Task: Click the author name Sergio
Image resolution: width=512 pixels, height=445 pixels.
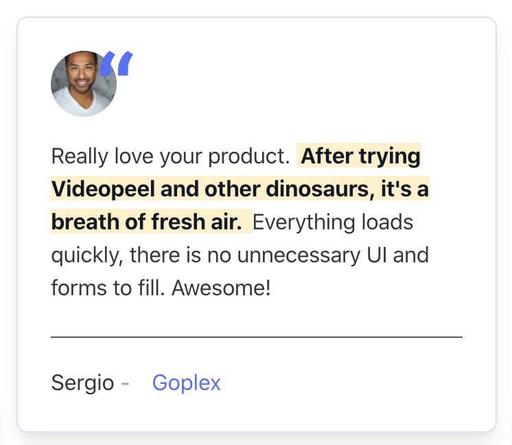Action: coord(82,383)
